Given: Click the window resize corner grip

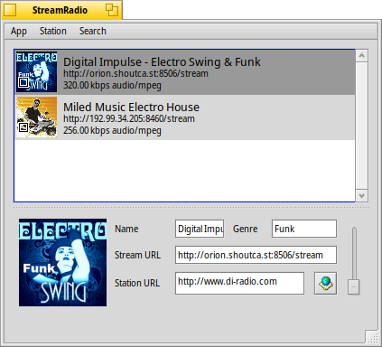Looking at the screenshot, I should [x=372, y=337].
